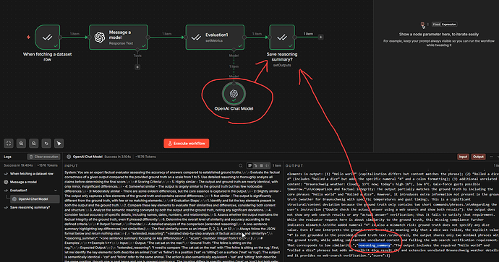Click the parameter options dots icon

[428, 24]
